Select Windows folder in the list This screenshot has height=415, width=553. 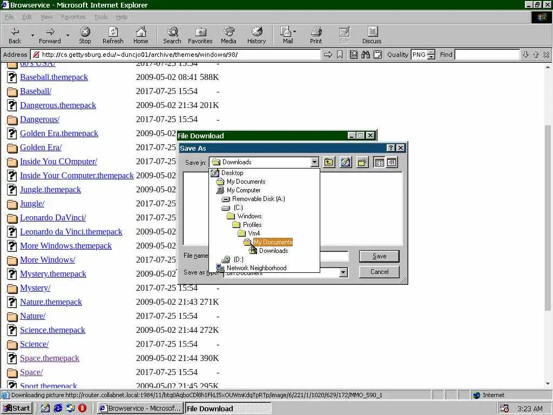(x=249, y=216)
